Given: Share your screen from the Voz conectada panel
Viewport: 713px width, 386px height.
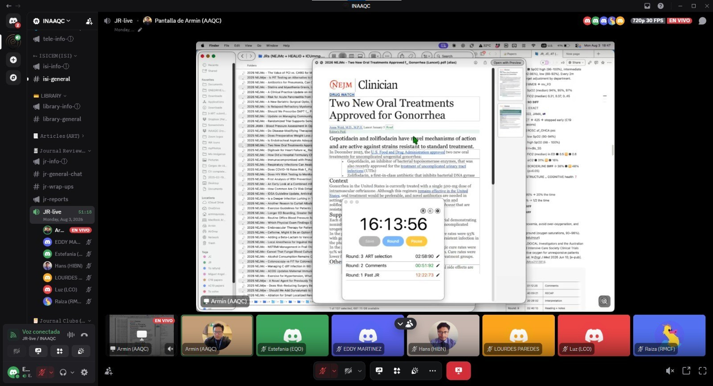Looking at the screenshot, I should 38,351.
